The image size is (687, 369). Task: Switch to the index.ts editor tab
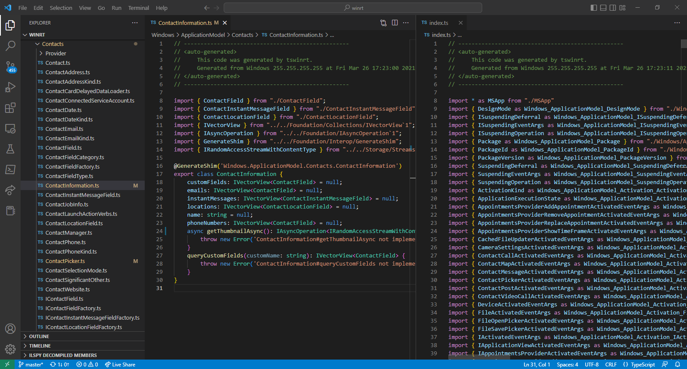pyautogui.click(x=442, y=23)
